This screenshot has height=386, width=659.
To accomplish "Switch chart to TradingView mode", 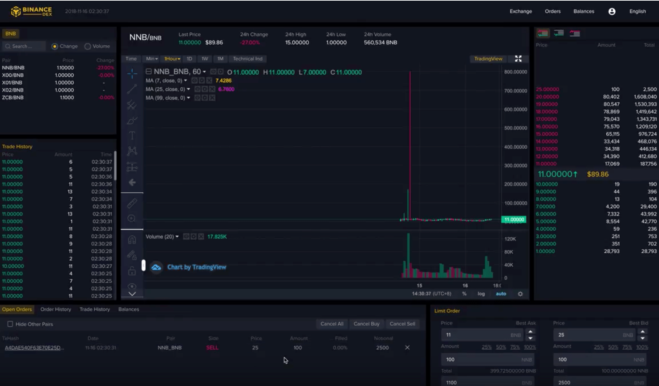I will 488,59.
